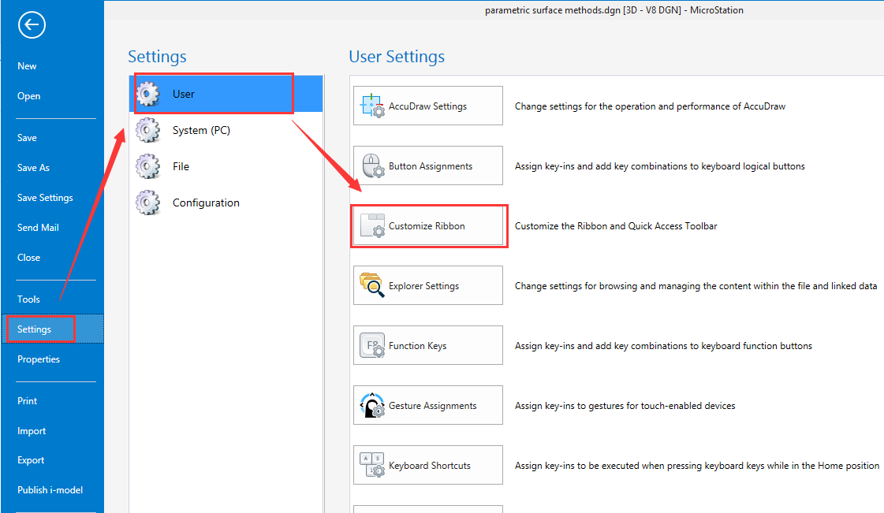
Task: Click 'Assign key-ins and add key combinations to keyboard logical buttons'
Action: [x=659, y=166]
